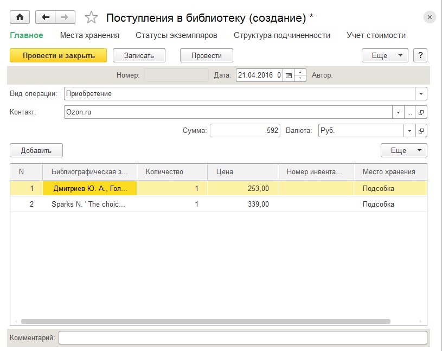The width and height of the screenshot is (442, 351).
Task: Click the Номер инвента... column header
Action: pyautogui.click(x=316, y=171)
